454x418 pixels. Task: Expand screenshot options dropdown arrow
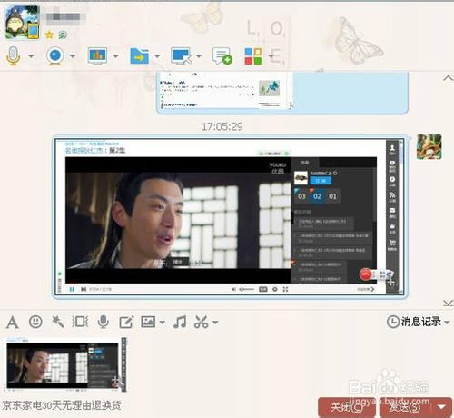point(215,323)
